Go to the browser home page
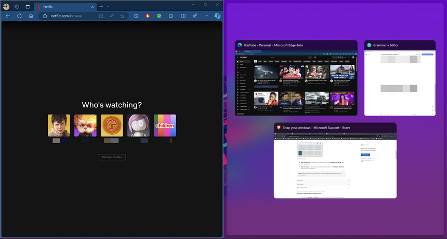 click(31, 16)
